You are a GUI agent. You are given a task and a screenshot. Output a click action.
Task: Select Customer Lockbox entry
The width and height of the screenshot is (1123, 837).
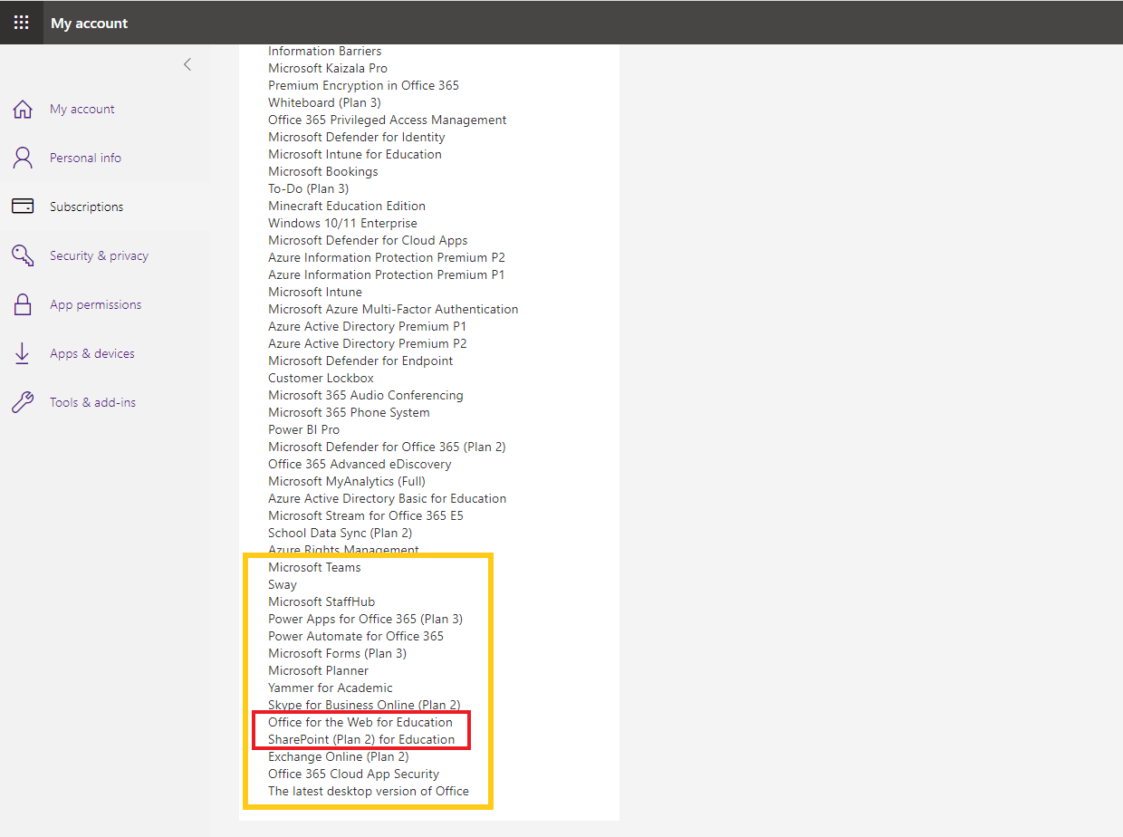[x=322, y=378]
